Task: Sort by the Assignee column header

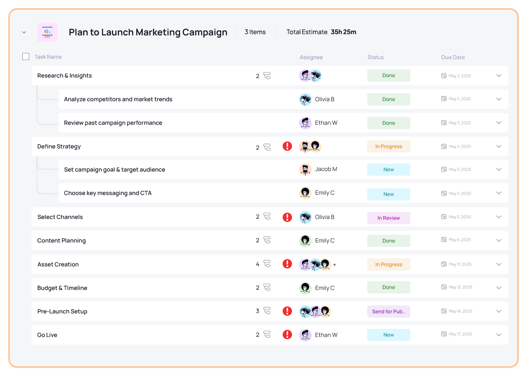Action: point(311,57)
